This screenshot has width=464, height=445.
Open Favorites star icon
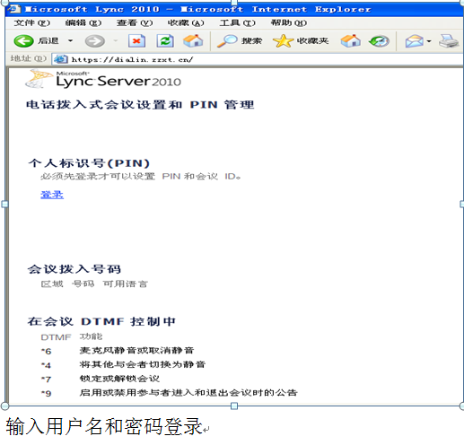(x=283, y=41)
